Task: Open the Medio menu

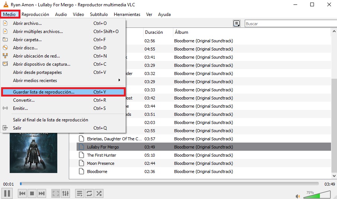Action: click(9, 14)
